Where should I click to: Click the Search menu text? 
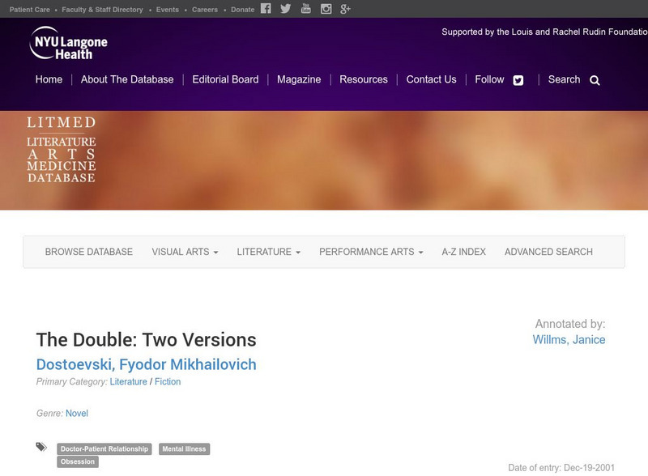tap(564, 79)
